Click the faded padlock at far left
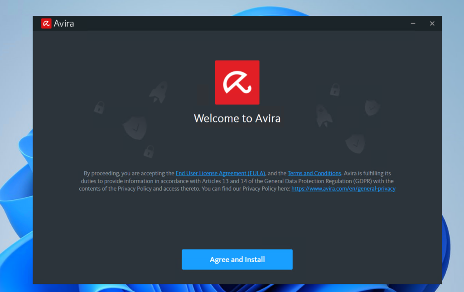 (99, 107)
